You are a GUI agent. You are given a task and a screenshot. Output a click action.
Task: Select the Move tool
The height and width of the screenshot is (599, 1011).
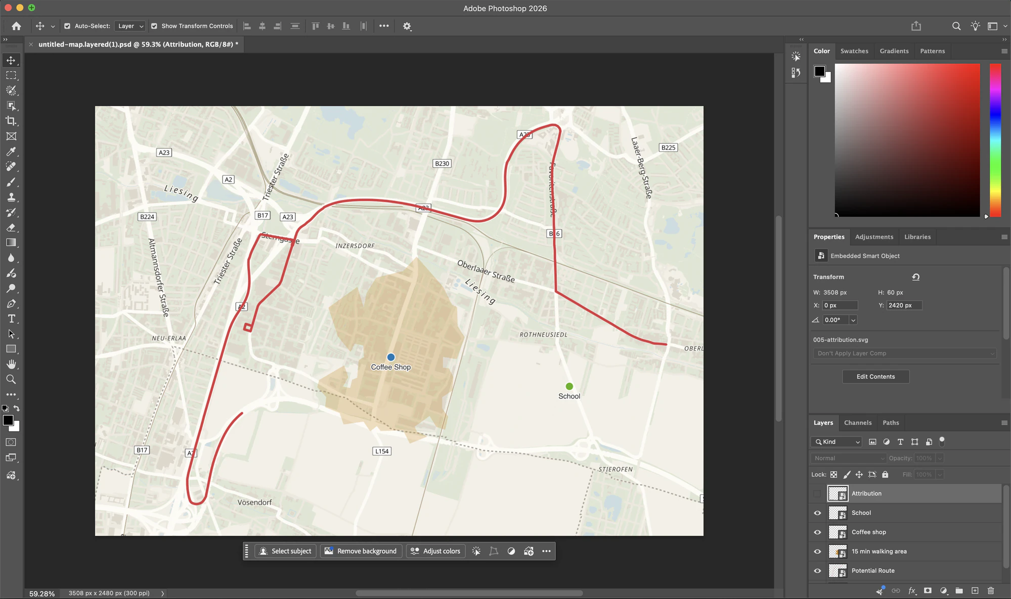click(x=11, y=60)
